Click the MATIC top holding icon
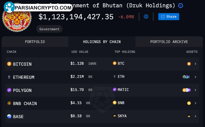This screenshot has height=127, width=205. (x=115, y=90)
